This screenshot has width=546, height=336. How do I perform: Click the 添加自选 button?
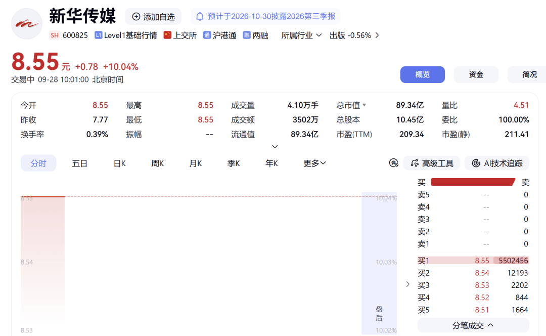click(x=153, y=17)
